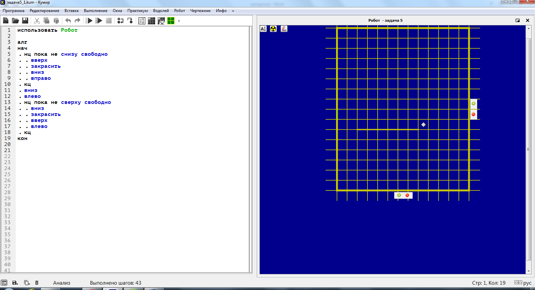
Task: Add a row with green plus on right edge
Action: pos(473,104)
